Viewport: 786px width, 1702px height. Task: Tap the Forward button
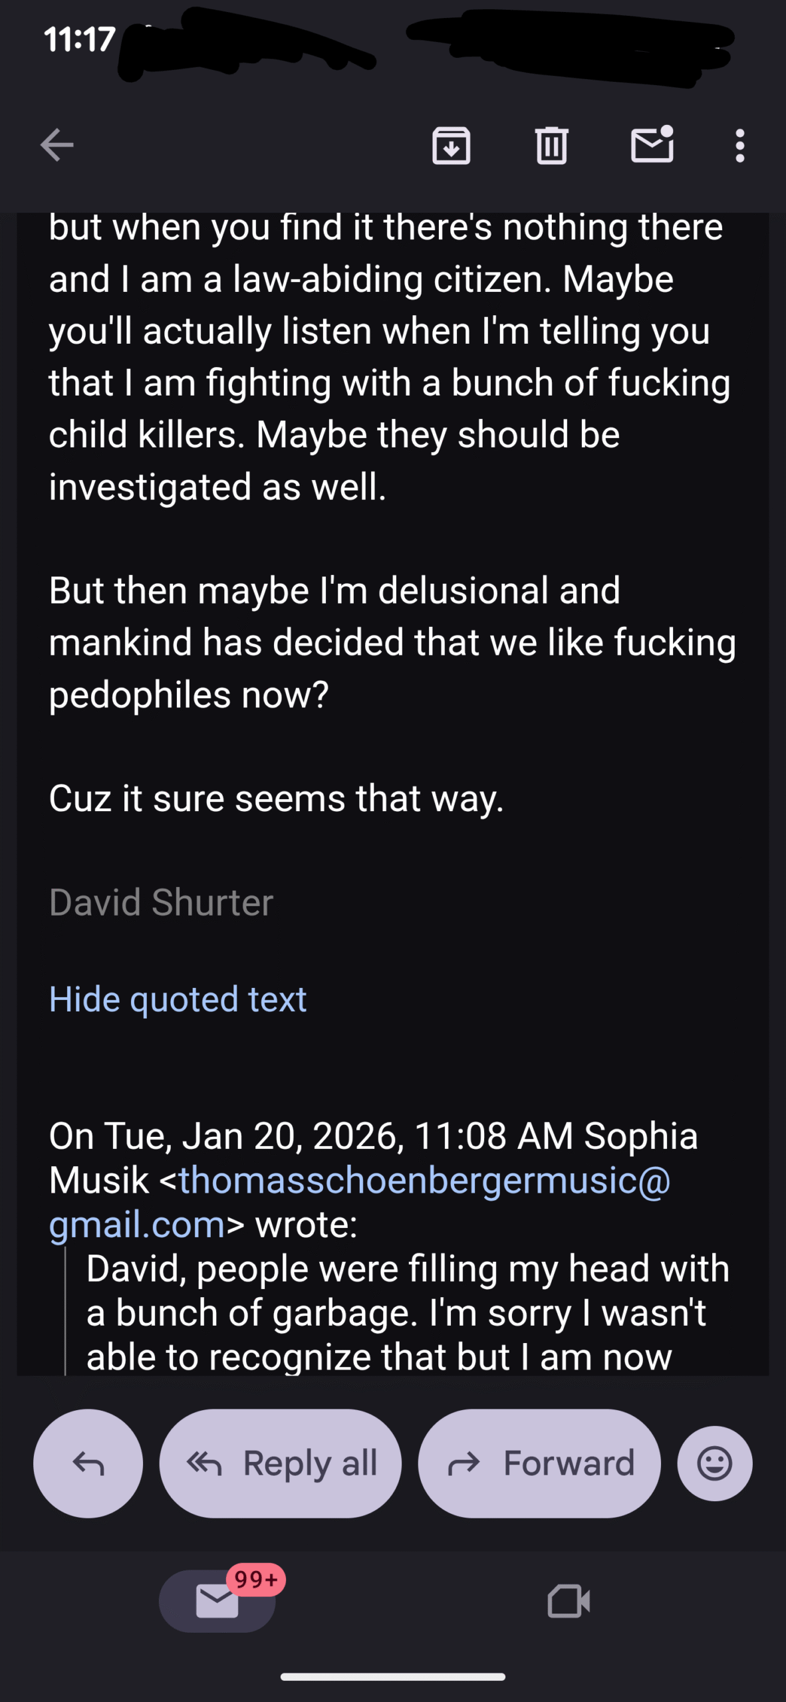pos(539,1463)
